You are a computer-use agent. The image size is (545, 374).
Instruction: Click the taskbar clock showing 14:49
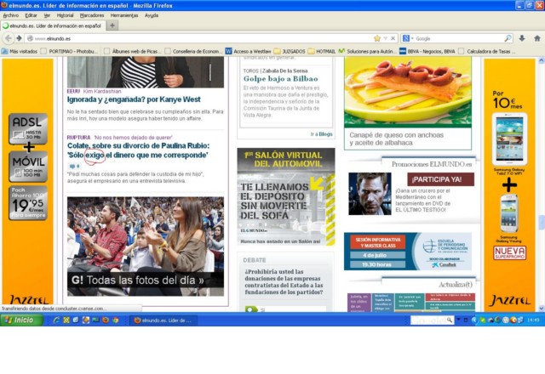[533, 320]
